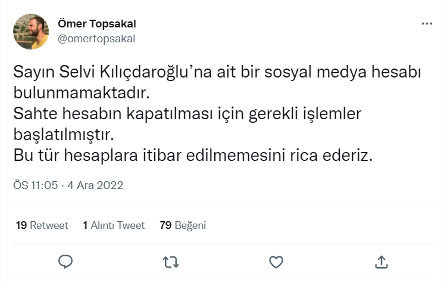The height and width of the screenshot is (282, 447).
Task: Show the 79 Beğeni likes list
Action: tap(183, 225)
